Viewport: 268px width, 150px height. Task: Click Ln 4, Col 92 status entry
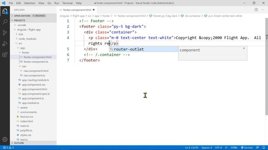pyautogui.click(x=191, y=147)
